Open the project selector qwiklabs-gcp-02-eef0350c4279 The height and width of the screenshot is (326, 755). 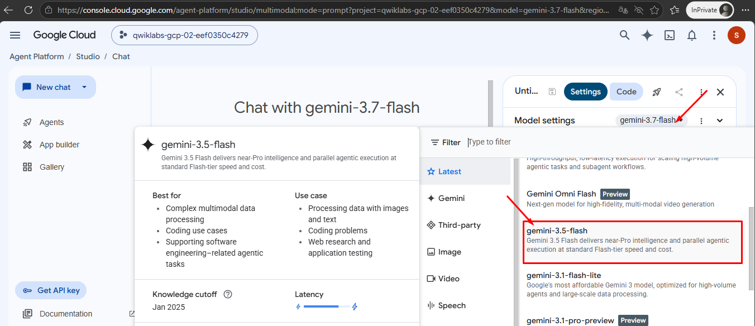coord(185,35)
